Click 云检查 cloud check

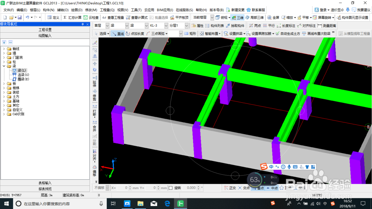pyautogui.click(x=92, y=17)
